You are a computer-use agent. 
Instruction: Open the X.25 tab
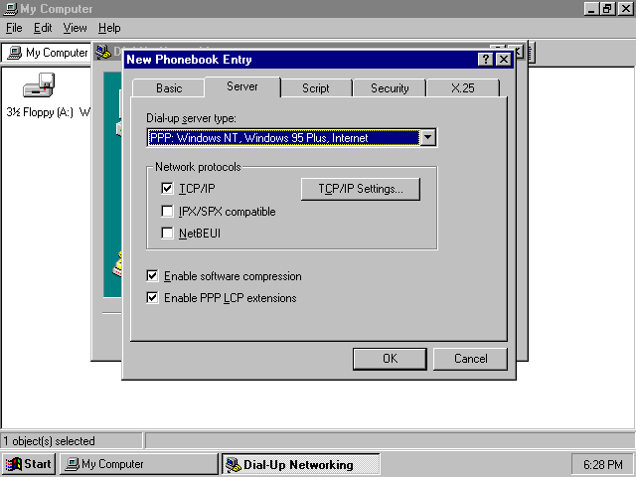point(463,88)
